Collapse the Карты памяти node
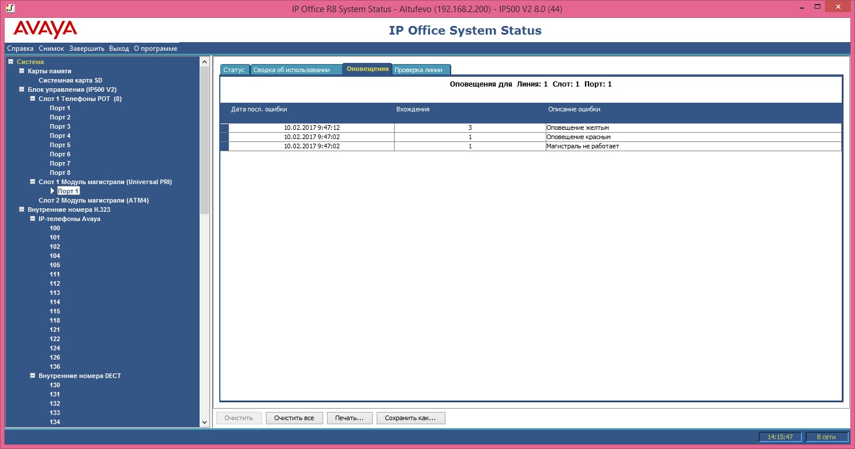 click(x=21, y=71)
